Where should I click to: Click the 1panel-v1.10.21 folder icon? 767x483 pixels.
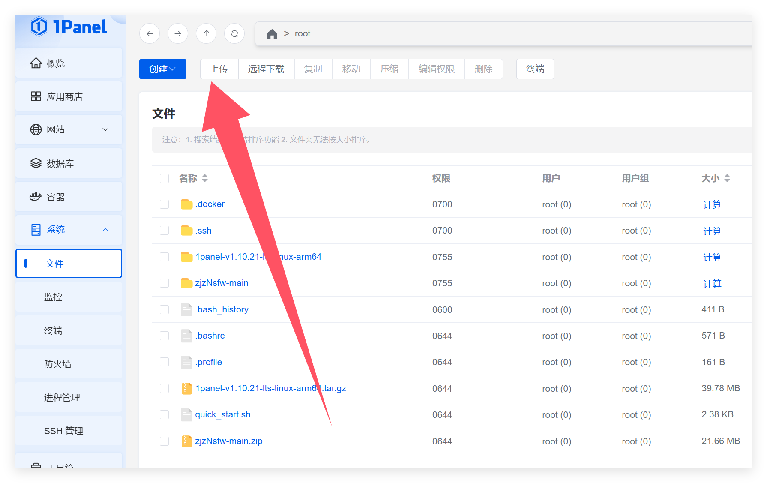coord(186,257)
